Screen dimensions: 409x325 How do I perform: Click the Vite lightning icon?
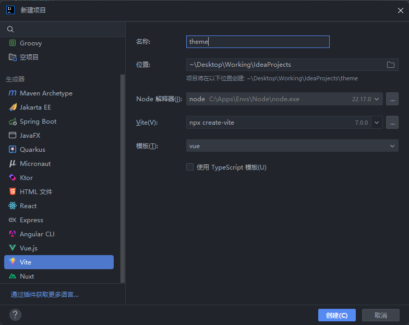13,262
